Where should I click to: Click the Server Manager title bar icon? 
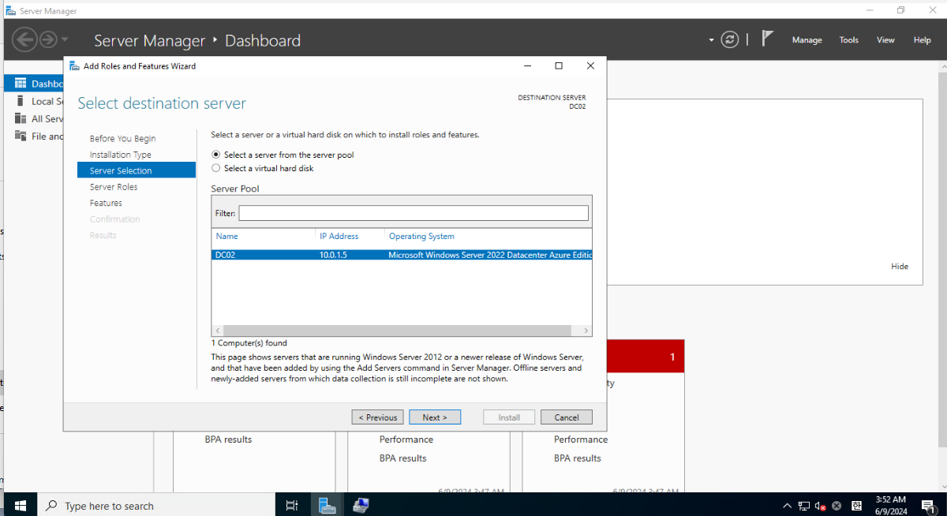click(x=10, y=9)
